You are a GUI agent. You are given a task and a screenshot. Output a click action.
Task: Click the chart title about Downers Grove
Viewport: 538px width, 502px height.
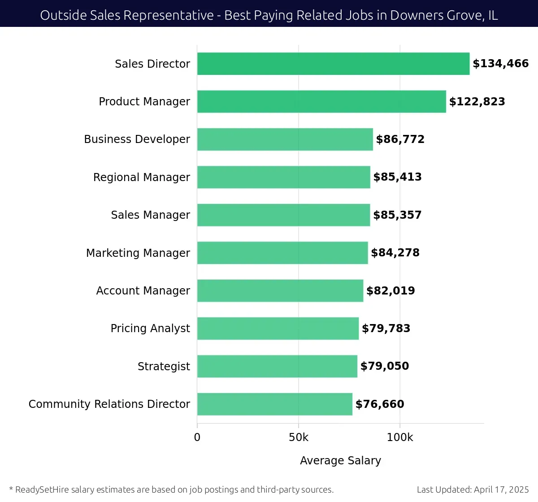coord(269,15)
